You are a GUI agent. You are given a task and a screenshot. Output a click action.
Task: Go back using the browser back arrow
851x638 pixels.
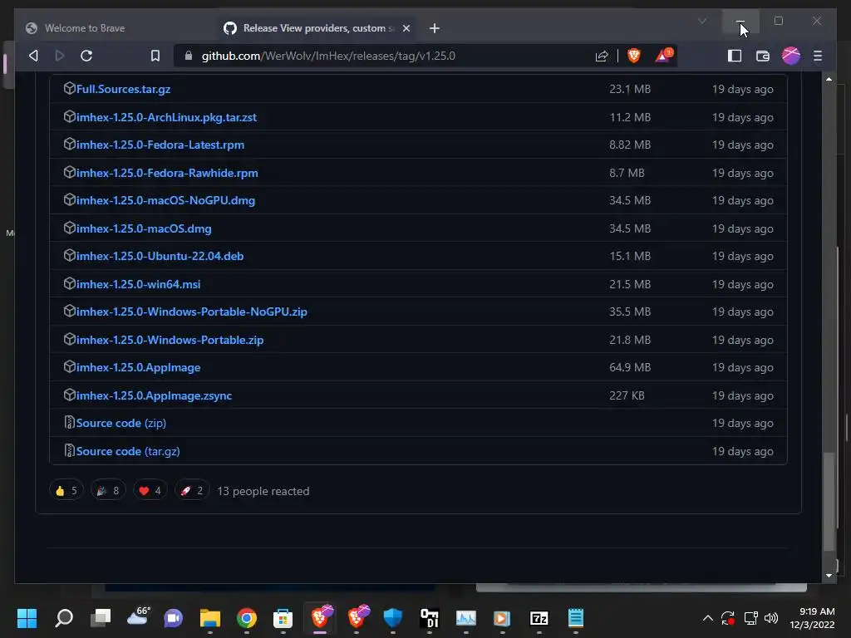tap(33, 56)
